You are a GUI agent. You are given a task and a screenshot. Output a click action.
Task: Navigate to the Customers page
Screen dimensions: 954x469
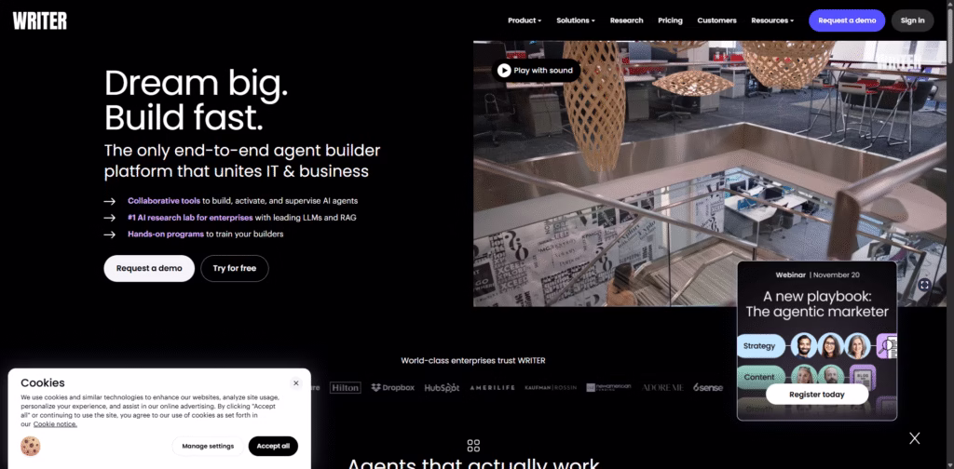pyautogui.click(x=716, y=20)
